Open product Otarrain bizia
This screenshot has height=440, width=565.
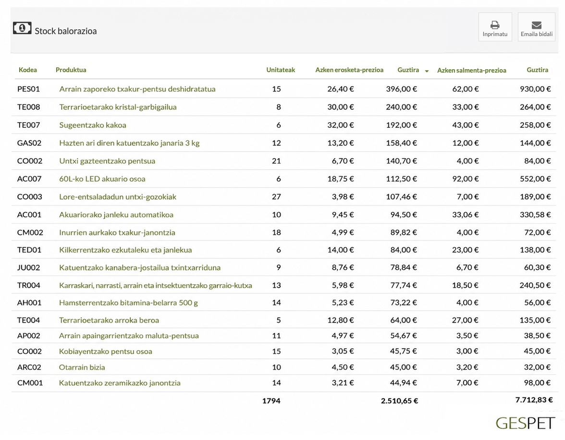click(x=82, y=367)
